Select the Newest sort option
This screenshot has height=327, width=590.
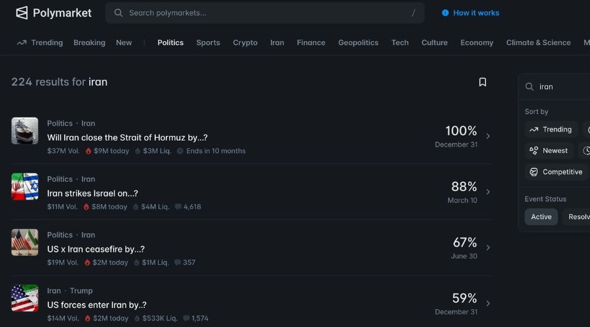coord(549,150)
